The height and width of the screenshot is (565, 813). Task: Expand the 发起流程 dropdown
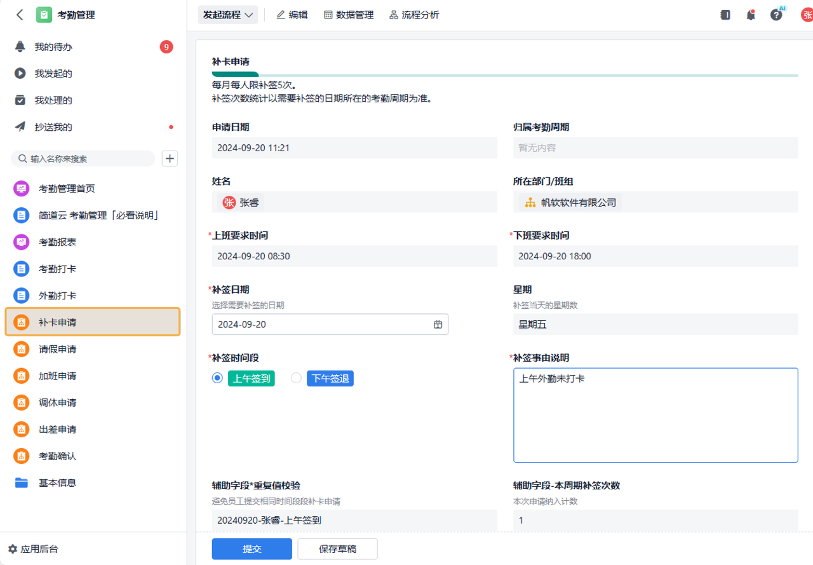(x=229, y=15)
